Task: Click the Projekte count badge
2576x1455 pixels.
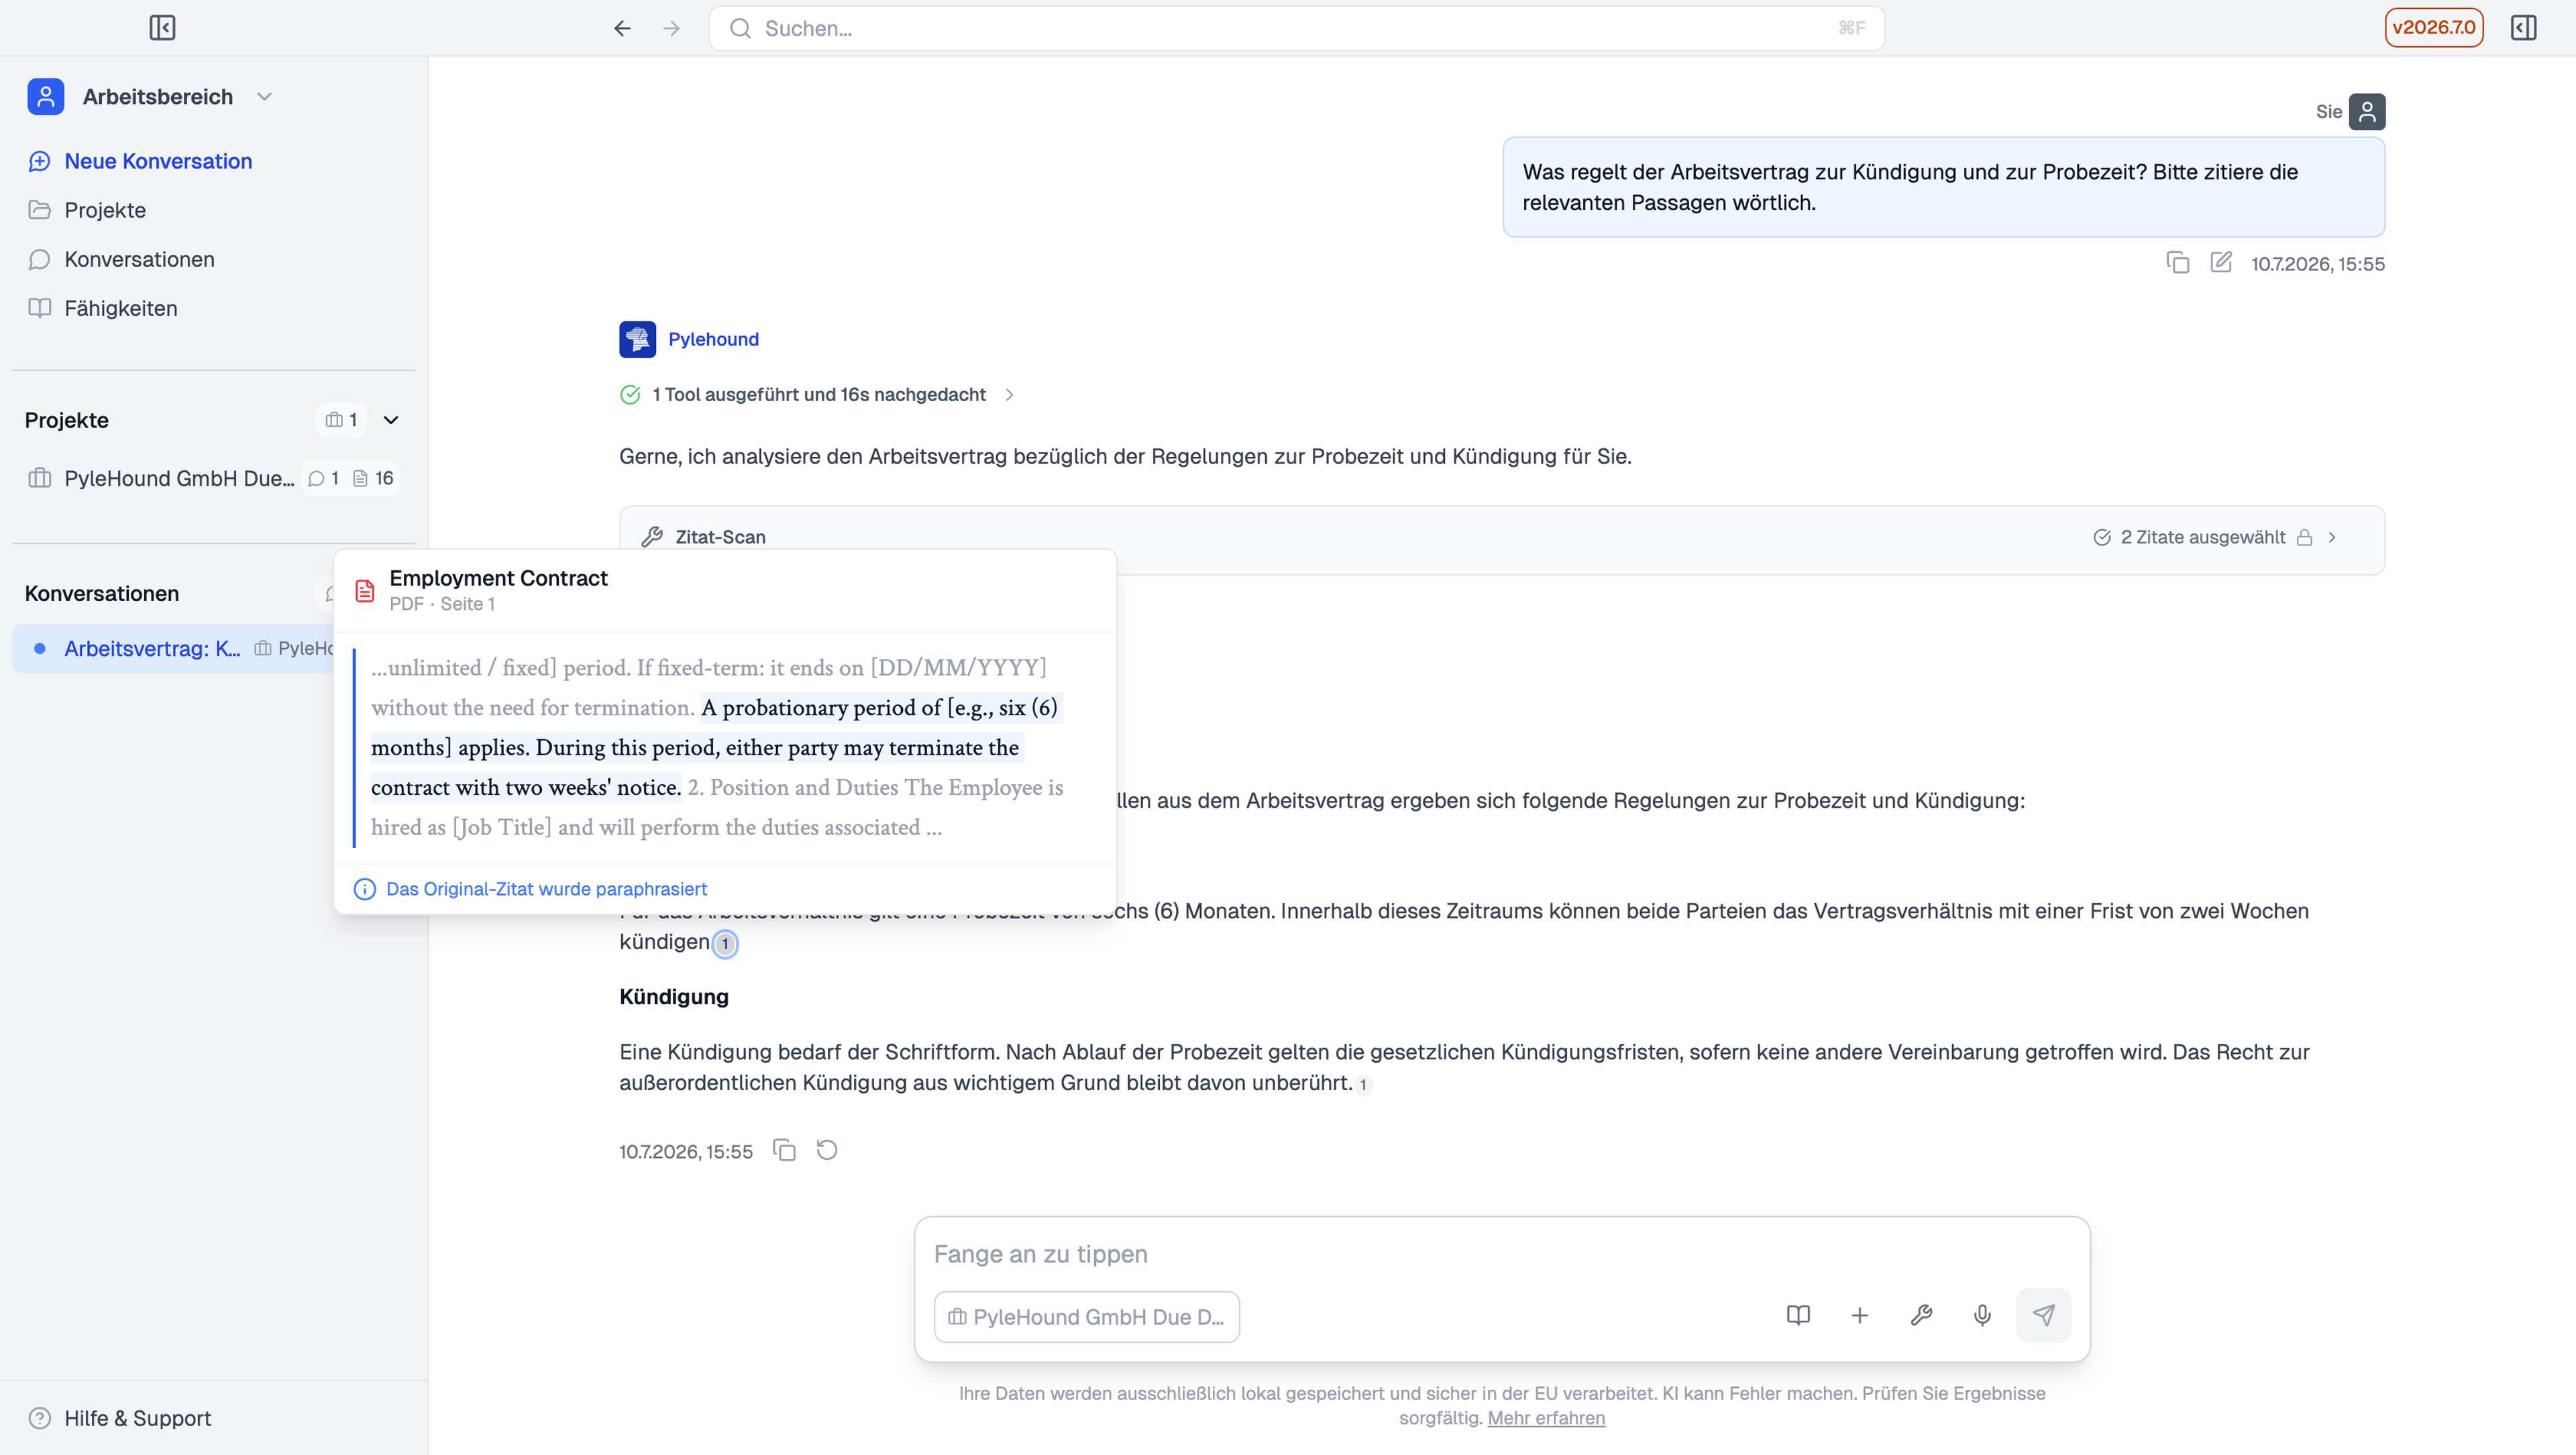Action: pos(341,420)
